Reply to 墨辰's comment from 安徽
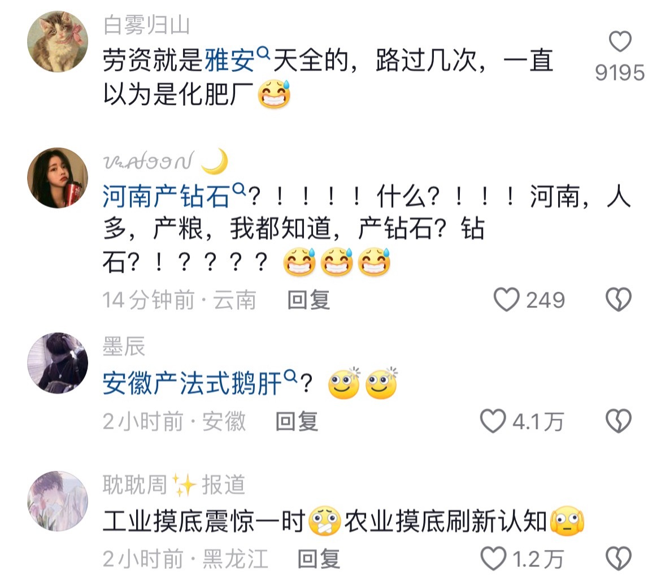This screenshot has width=661, height=583. (x=297, y=421)
